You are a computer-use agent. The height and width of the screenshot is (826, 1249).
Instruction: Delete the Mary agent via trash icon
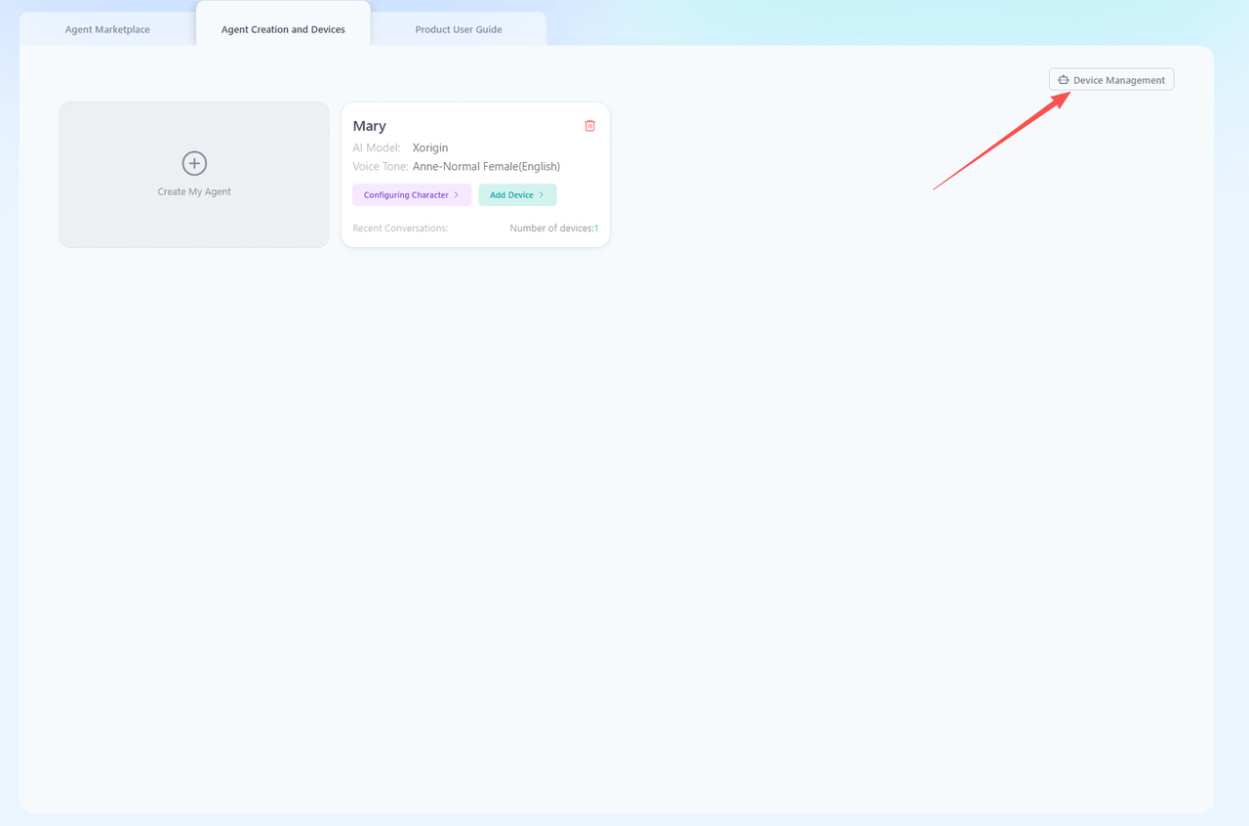589,126
